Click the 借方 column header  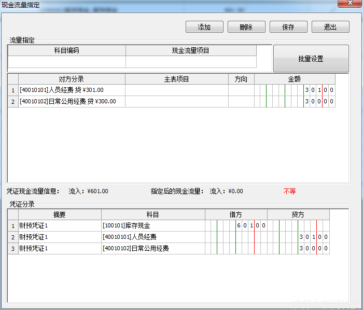pos(236,214)
